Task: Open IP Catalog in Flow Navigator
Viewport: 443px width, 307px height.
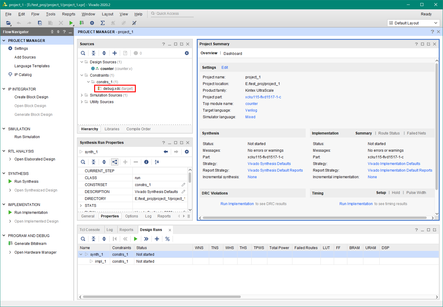Action: point(23,75)
